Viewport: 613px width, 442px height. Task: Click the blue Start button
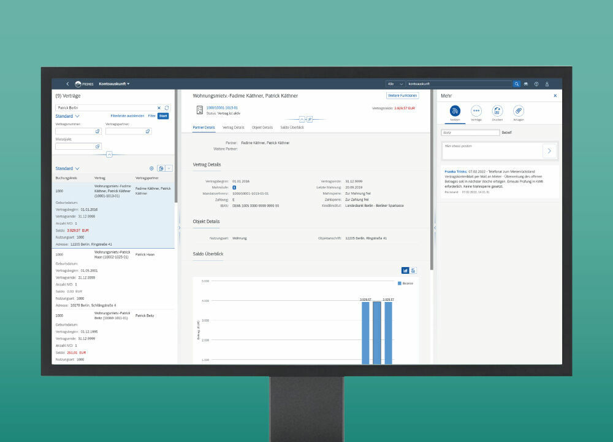click(x=163, y=116)
